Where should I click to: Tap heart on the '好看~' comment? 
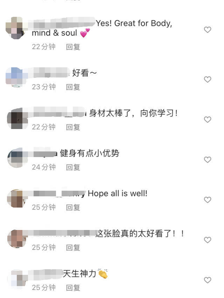point(208,80)
